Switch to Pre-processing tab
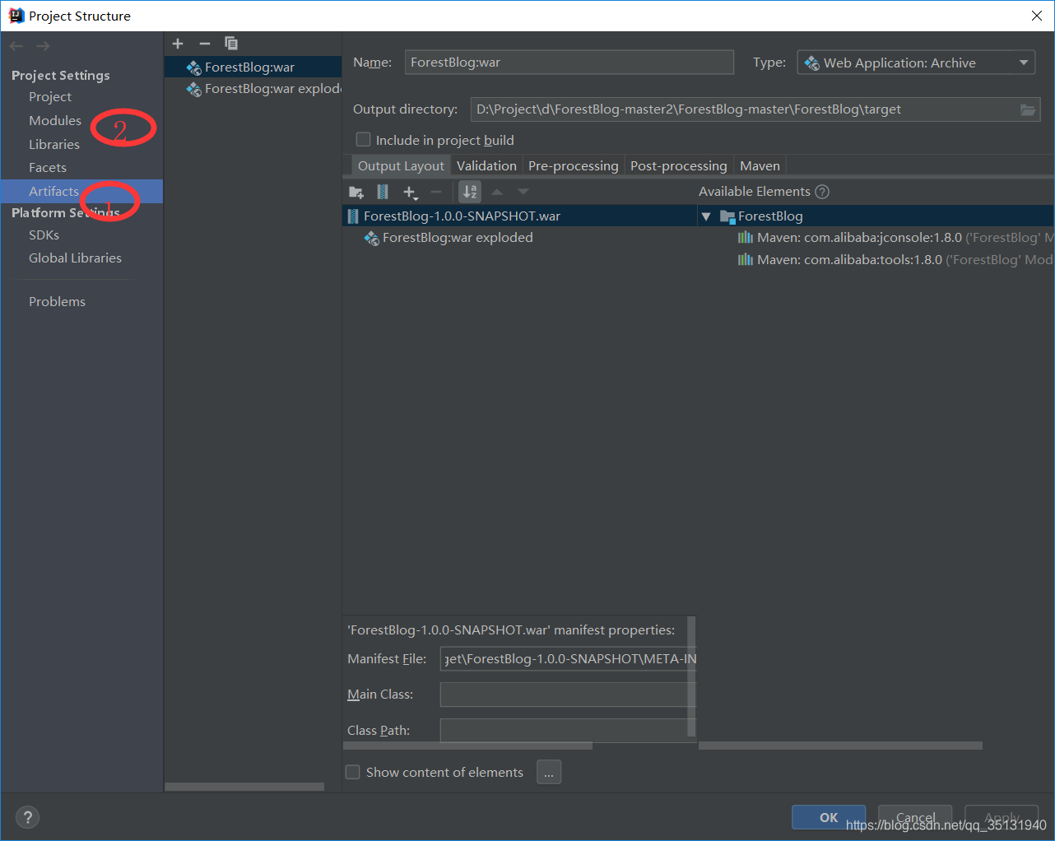This screenshot has width=1055, height=841. [x=574, y=165]
